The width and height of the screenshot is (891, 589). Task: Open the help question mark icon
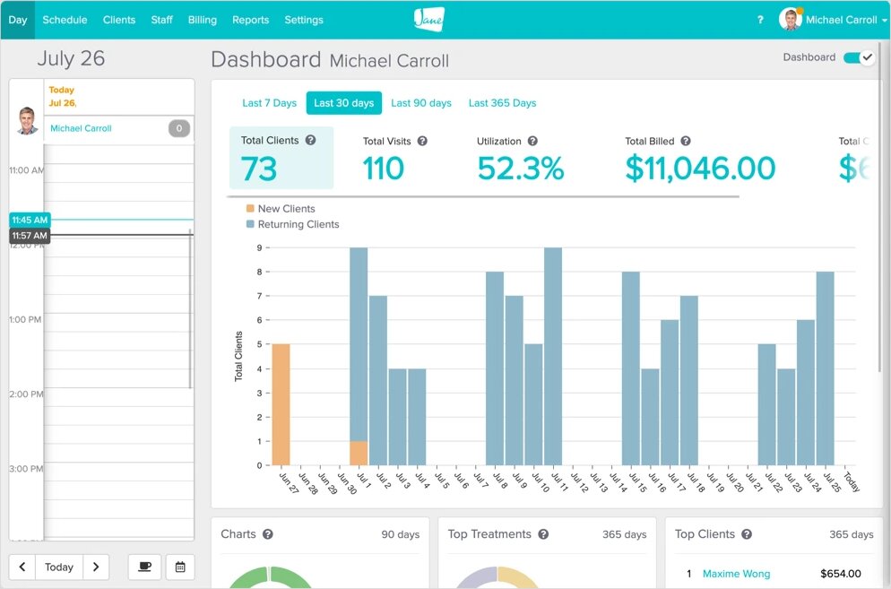[x=760, y=20]
